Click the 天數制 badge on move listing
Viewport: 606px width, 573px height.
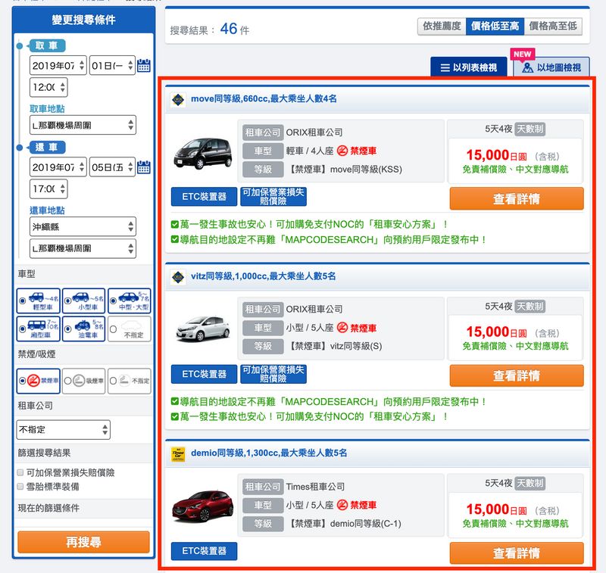pyautogui.click(x=530, y=129)
